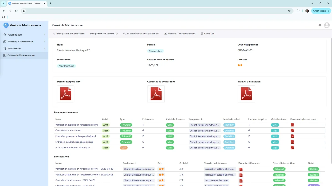Go to Enregistrement précédent
332x186 pixels.
click(x=69, y=34)
